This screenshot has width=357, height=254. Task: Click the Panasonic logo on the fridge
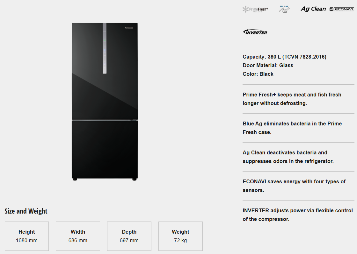click(129, 28)
